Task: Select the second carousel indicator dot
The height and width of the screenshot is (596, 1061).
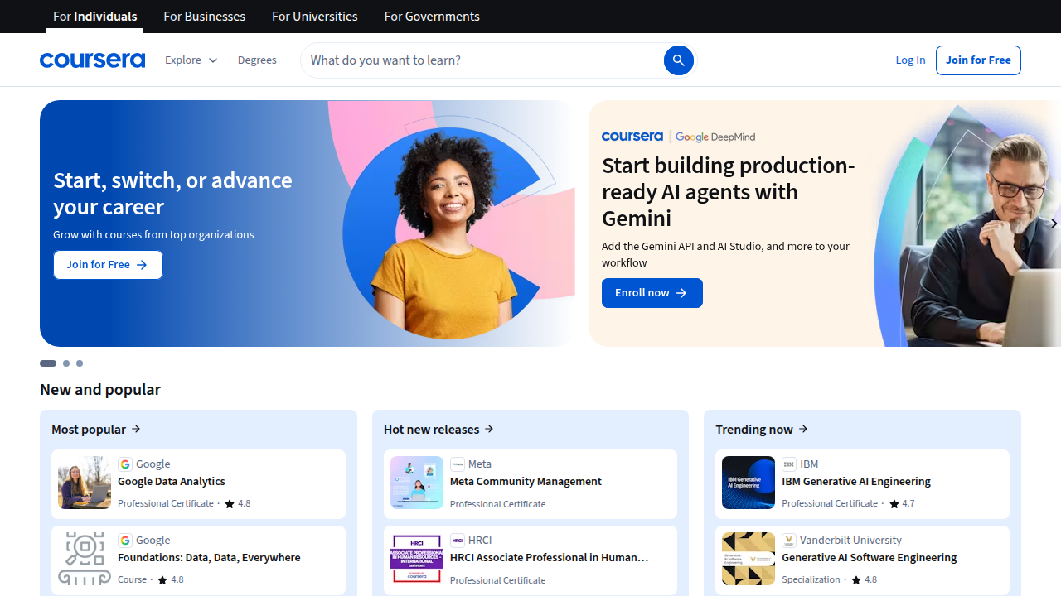Action: 66,363
